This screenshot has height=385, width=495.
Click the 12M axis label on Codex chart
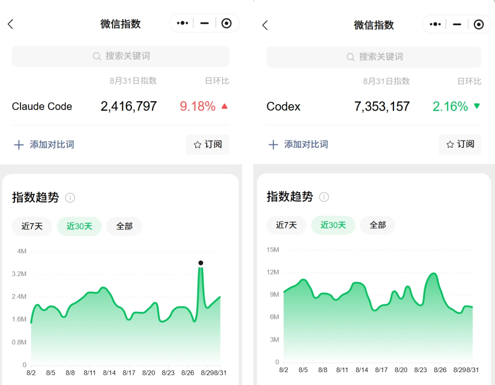tap(273, 272)
